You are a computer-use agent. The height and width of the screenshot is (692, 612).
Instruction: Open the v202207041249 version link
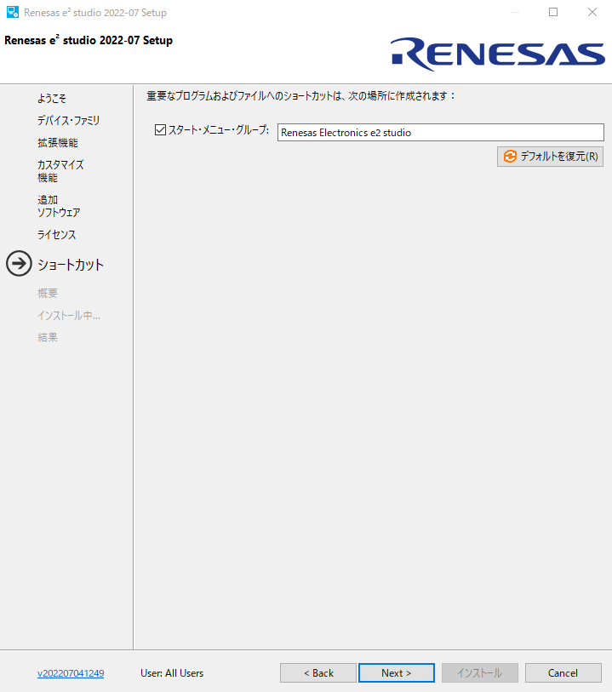tap(71, 673)
